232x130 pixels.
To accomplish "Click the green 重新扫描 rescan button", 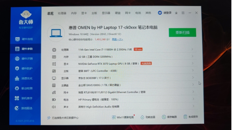I will pos(182,32).
